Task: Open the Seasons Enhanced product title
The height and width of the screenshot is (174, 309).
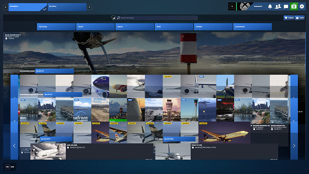Action: tap(262, 126)
